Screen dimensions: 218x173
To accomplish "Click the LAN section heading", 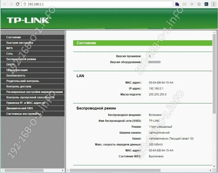I will point(80,76).
